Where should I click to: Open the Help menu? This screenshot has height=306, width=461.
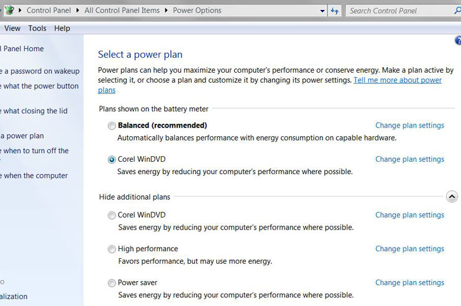(x=62, y=29)
